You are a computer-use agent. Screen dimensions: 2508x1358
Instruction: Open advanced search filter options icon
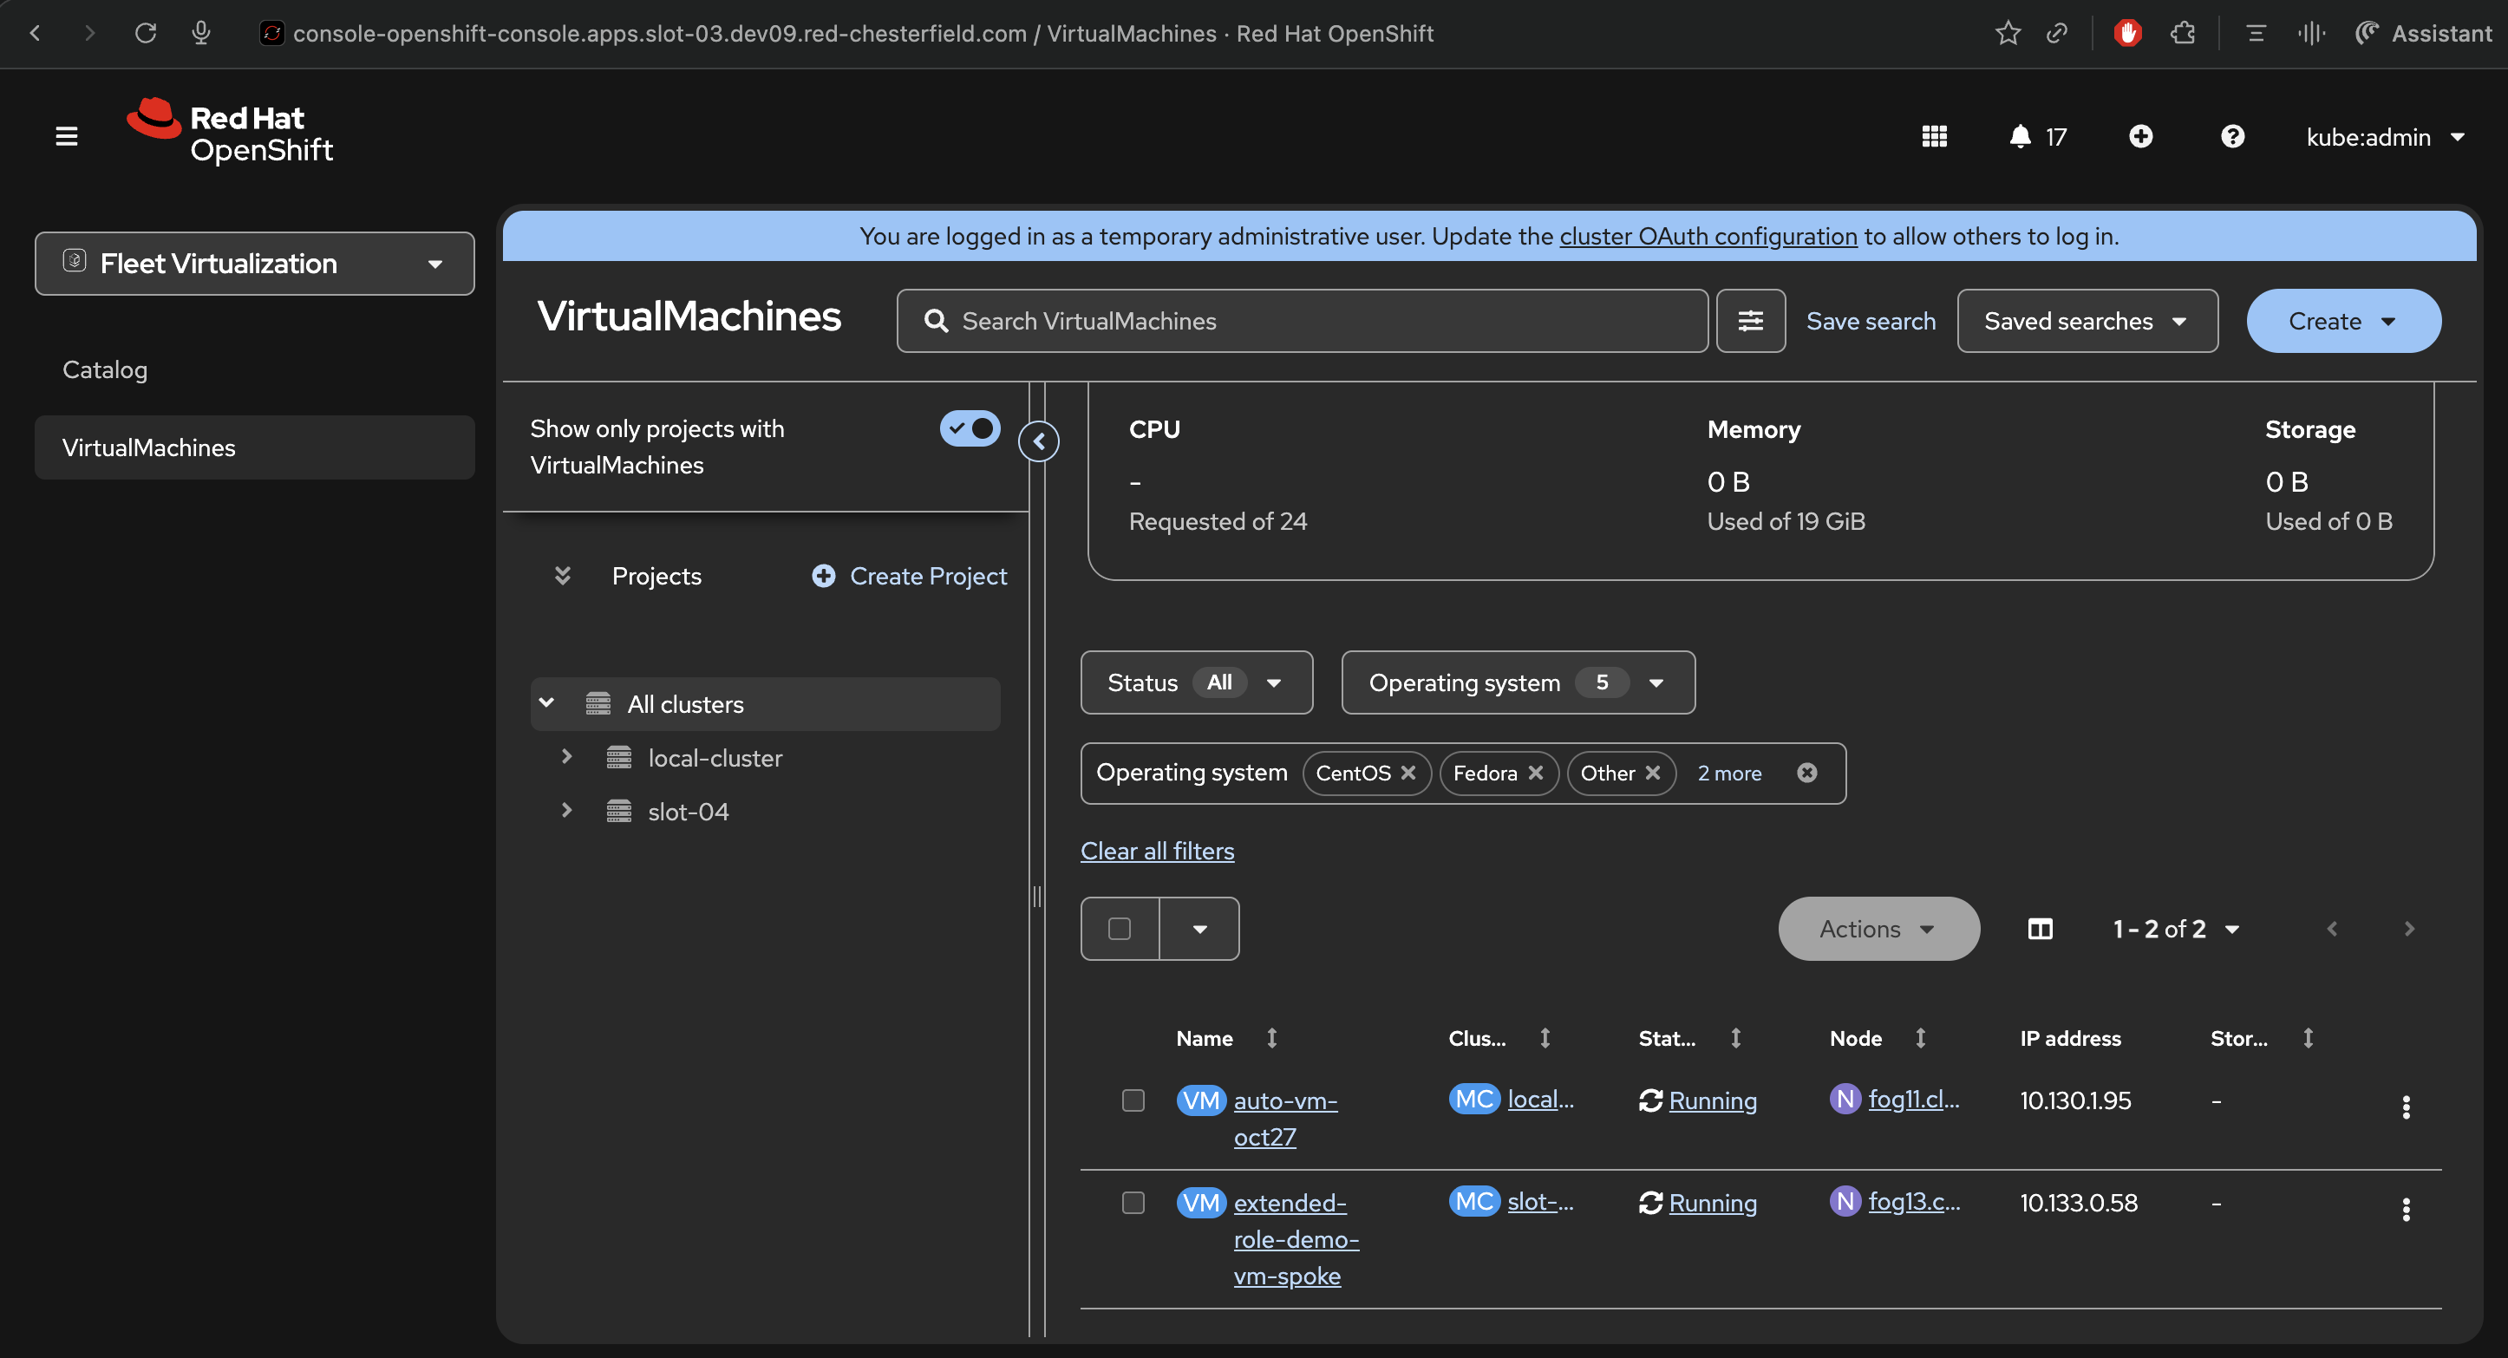(x=1749, y=321)
